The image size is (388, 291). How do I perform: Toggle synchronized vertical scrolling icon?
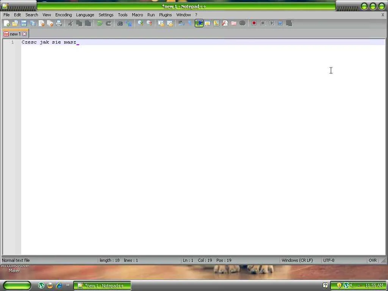click(161, 23)
